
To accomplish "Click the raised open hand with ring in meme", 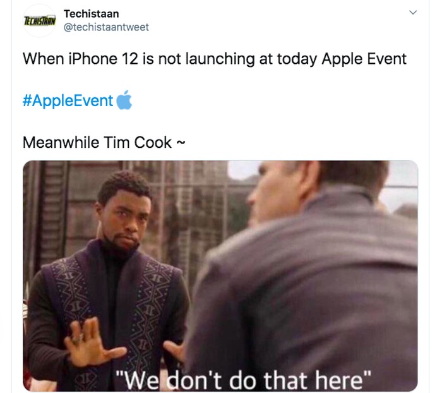I will point(91,341).
